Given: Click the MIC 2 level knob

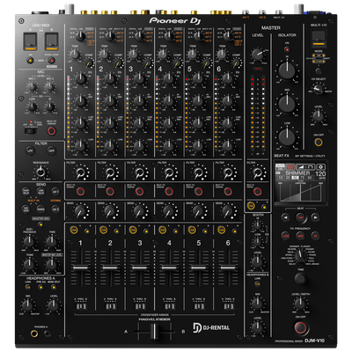Looking at the screenshot, I should click(50, 86).
